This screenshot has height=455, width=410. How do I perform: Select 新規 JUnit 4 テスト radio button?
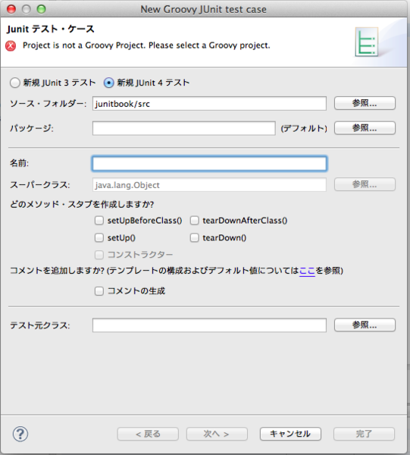[x=108, y=83]
